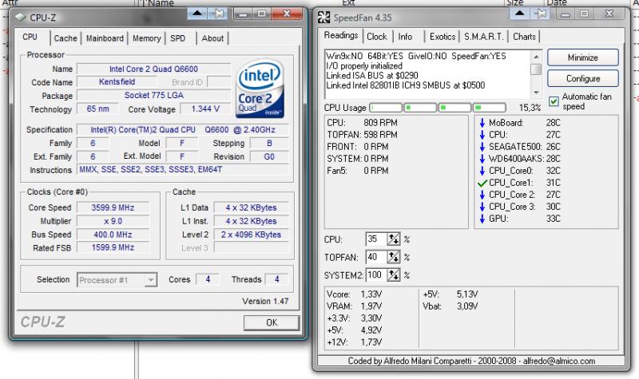Click the Minimize button in SpeedFan
The height and width of the screenshot is (379, 639).
click(583, 57)
